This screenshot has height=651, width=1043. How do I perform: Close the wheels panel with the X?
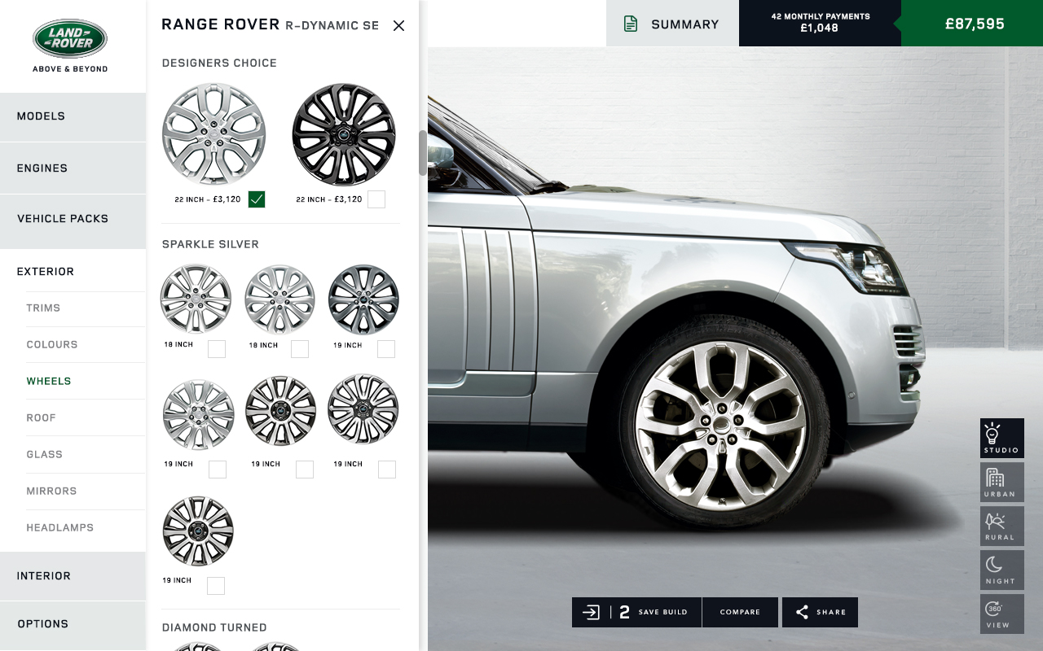pos(398,25)
